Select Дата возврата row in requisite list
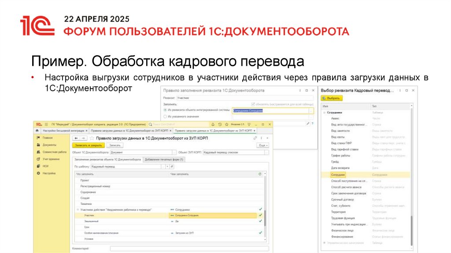This screenshot has height=253, width=451. tap(365, 168)
